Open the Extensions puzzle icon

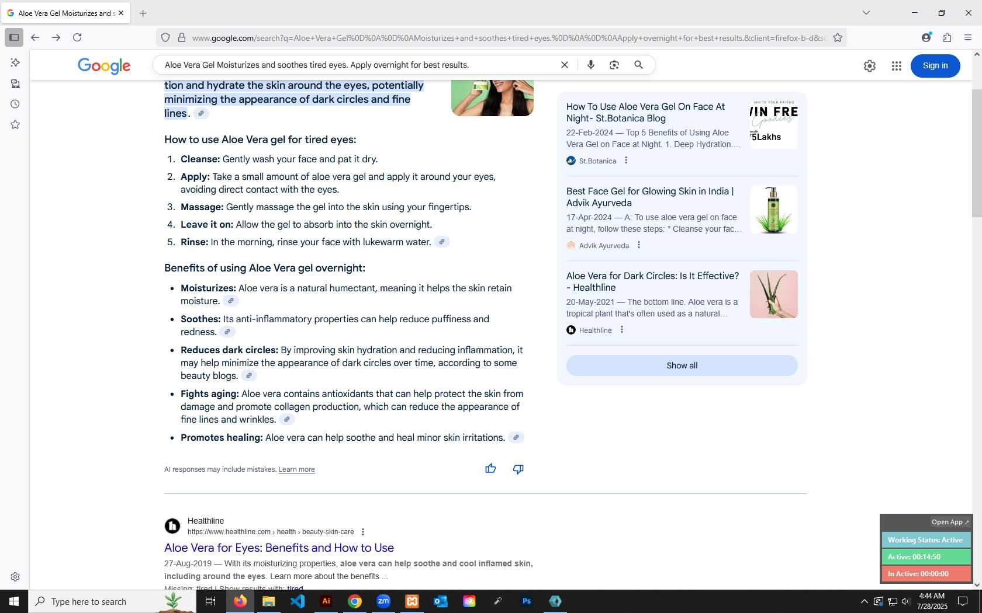tap(948, 37)
